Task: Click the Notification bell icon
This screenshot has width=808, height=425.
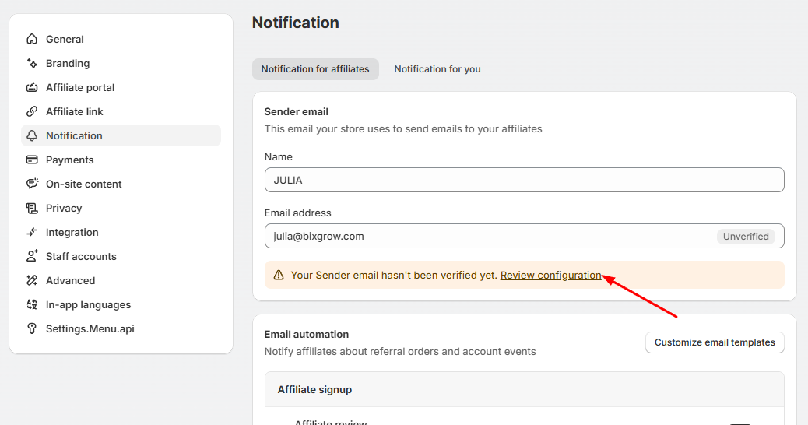Action: pos(32,135)
